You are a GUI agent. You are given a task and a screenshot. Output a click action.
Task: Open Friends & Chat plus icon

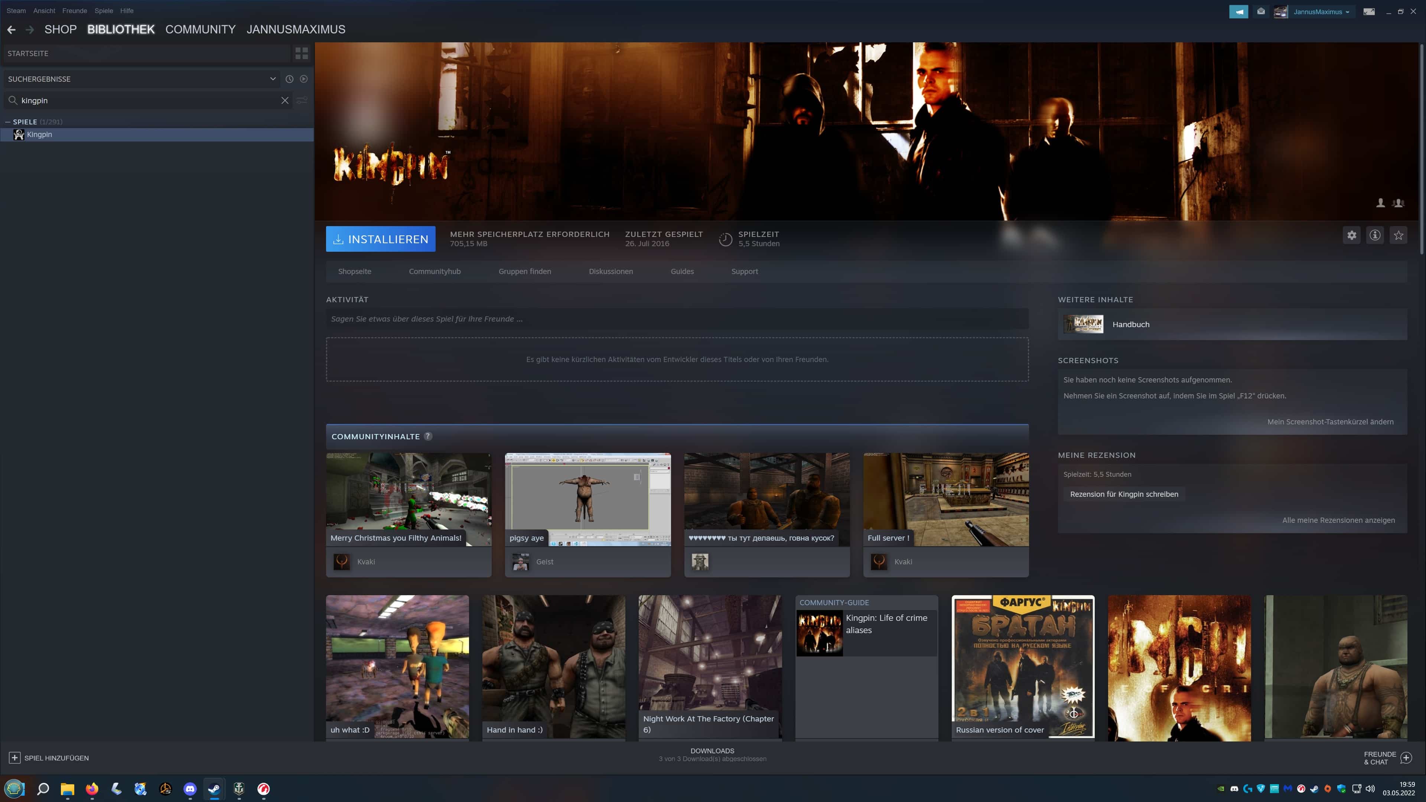point(1406,758)
